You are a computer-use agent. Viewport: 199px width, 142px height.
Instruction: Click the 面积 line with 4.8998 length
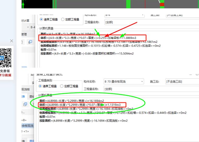(72, 101)
